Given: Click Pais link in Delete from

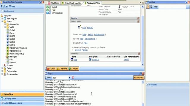Looking at the screenshot, I should (85, 43).
